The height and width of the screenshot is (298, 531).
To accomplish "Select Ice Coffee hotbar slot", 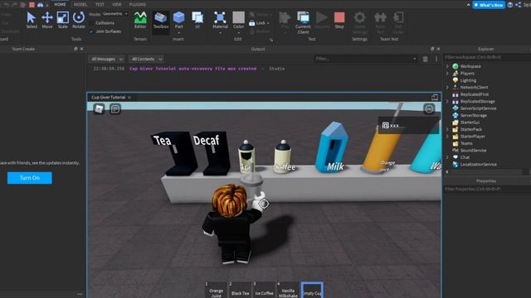I will point(264,290).
